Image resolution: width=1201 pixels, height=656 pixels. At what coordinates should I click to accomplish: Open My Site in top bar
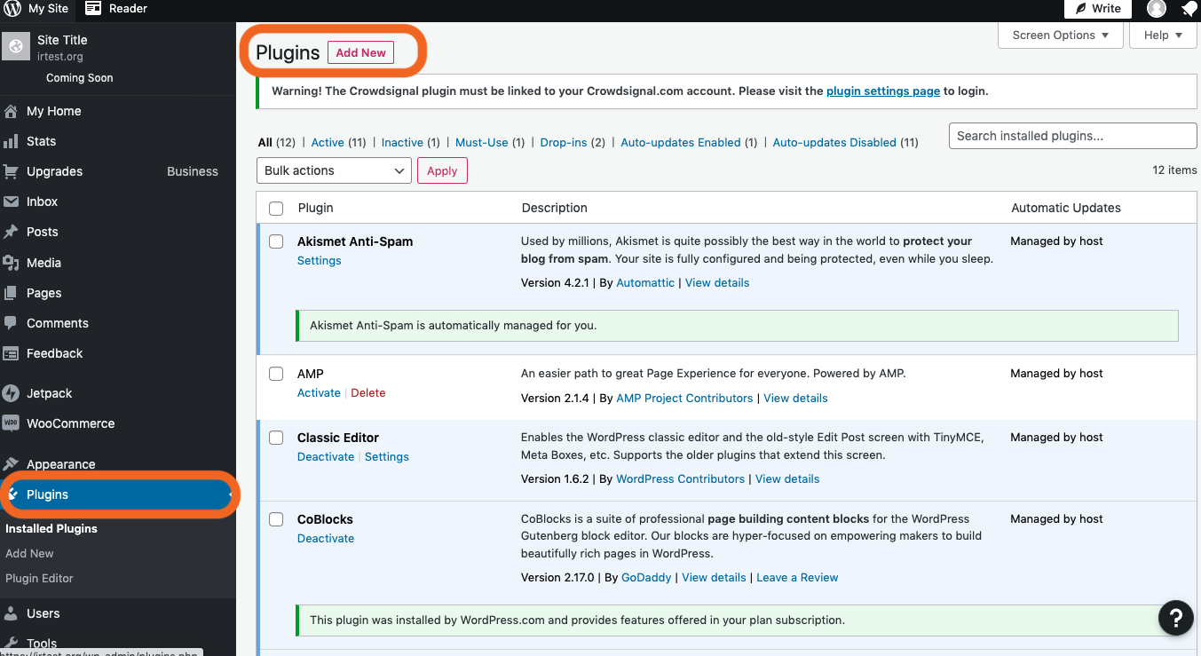[36, 9]
